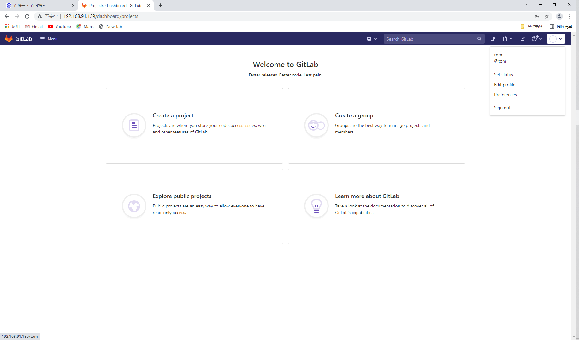Go forward in the browser
The height and width of the screenshot is (340, 579).
[17, 16]
